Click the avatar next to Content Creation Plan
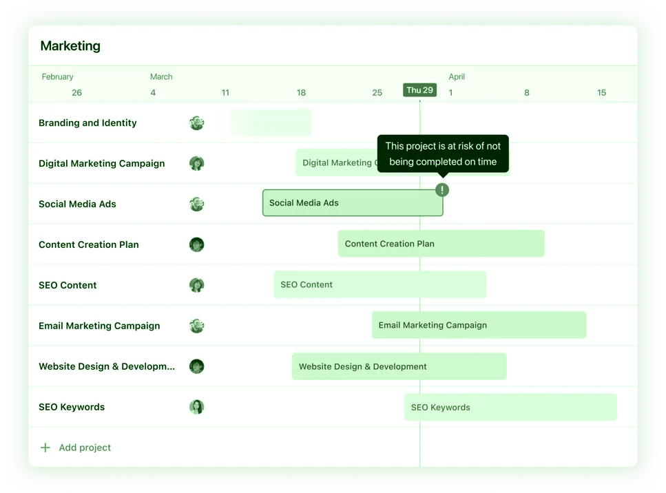 (197, 244)
